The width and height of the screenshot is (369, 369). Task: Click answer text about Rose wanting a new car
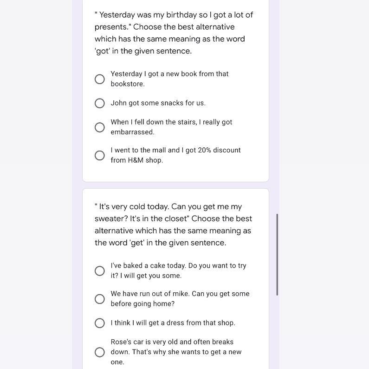[x=176, y=352]
